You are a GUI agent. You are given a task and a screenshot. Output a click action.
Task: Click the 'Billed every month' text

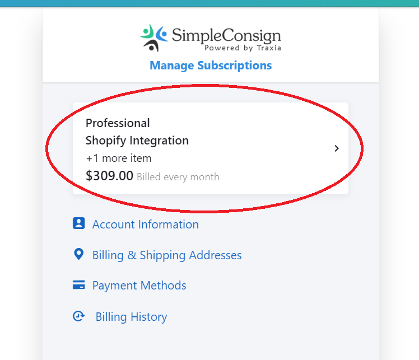(x=178, y=177)
